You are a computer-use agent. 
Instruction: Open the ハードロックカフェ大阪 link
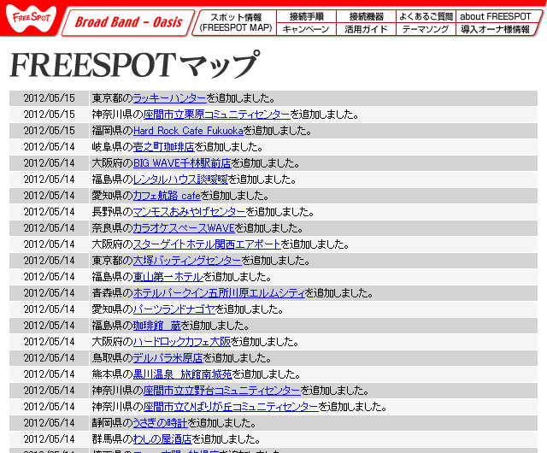182,342
